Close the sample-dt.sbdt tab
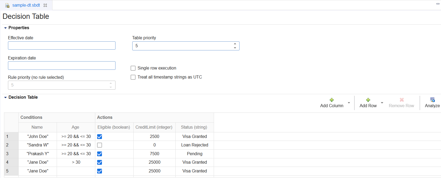The width and height of the screenshot is (441, 178). [x=45, y=5]
